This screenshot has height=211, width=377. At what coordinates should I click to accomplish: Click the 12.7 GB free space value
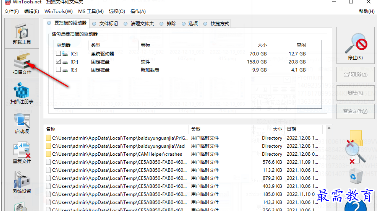click(297, 54)
